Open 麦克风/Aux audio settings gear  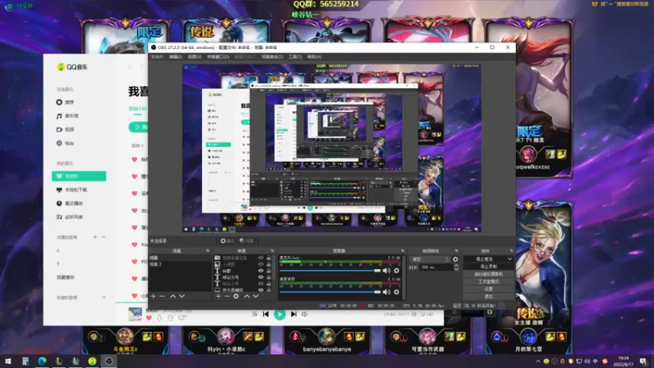point(396,271)
